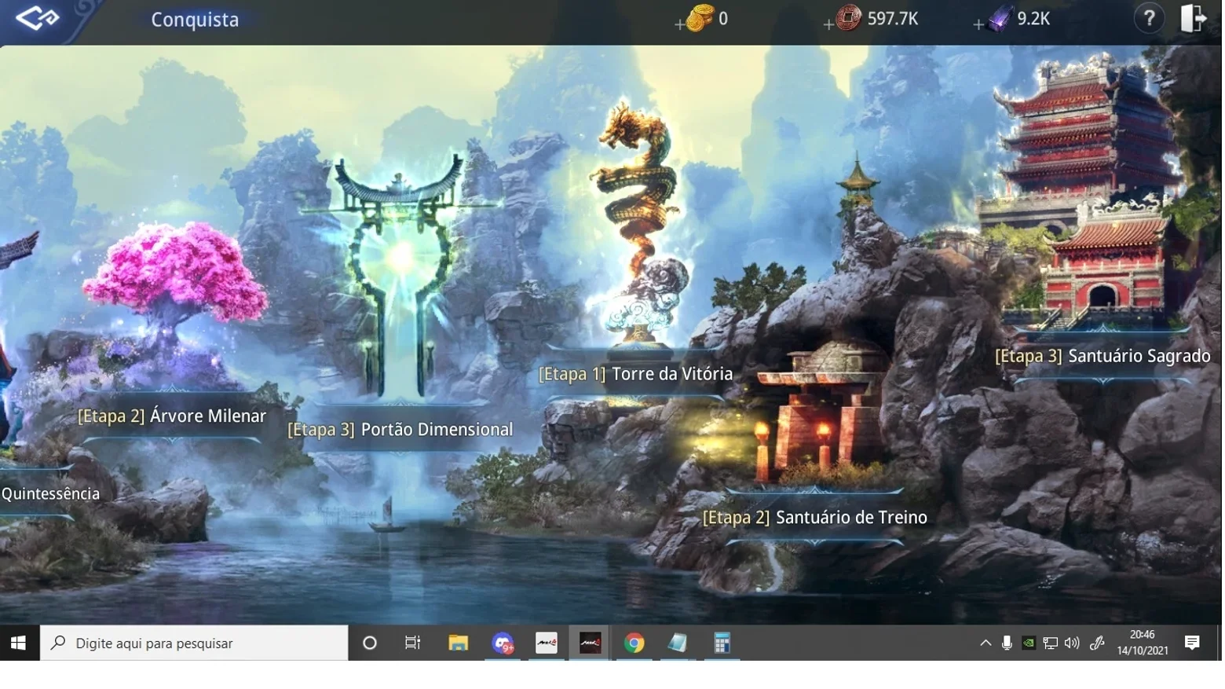Open the white MIR4 launcher taskbar icon
This screenshot has width=1225, height=689.
point(547,643)
